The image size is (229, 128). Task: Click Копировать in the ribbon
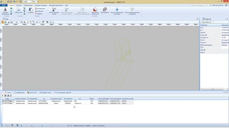tap(40, 9)
